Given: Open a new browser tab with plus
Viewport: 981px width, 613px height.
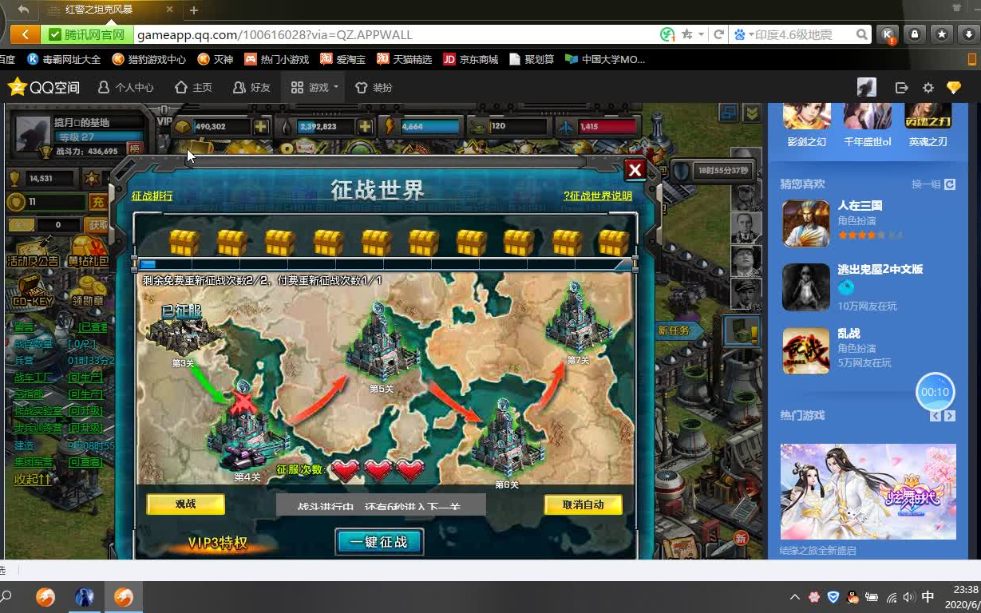Looking at the screenshot, I should (x=193, y=10).
